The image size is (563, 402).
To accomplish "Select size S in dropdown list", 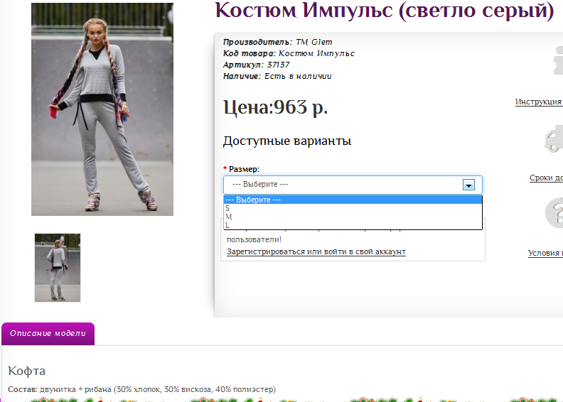I will point(353,208).
